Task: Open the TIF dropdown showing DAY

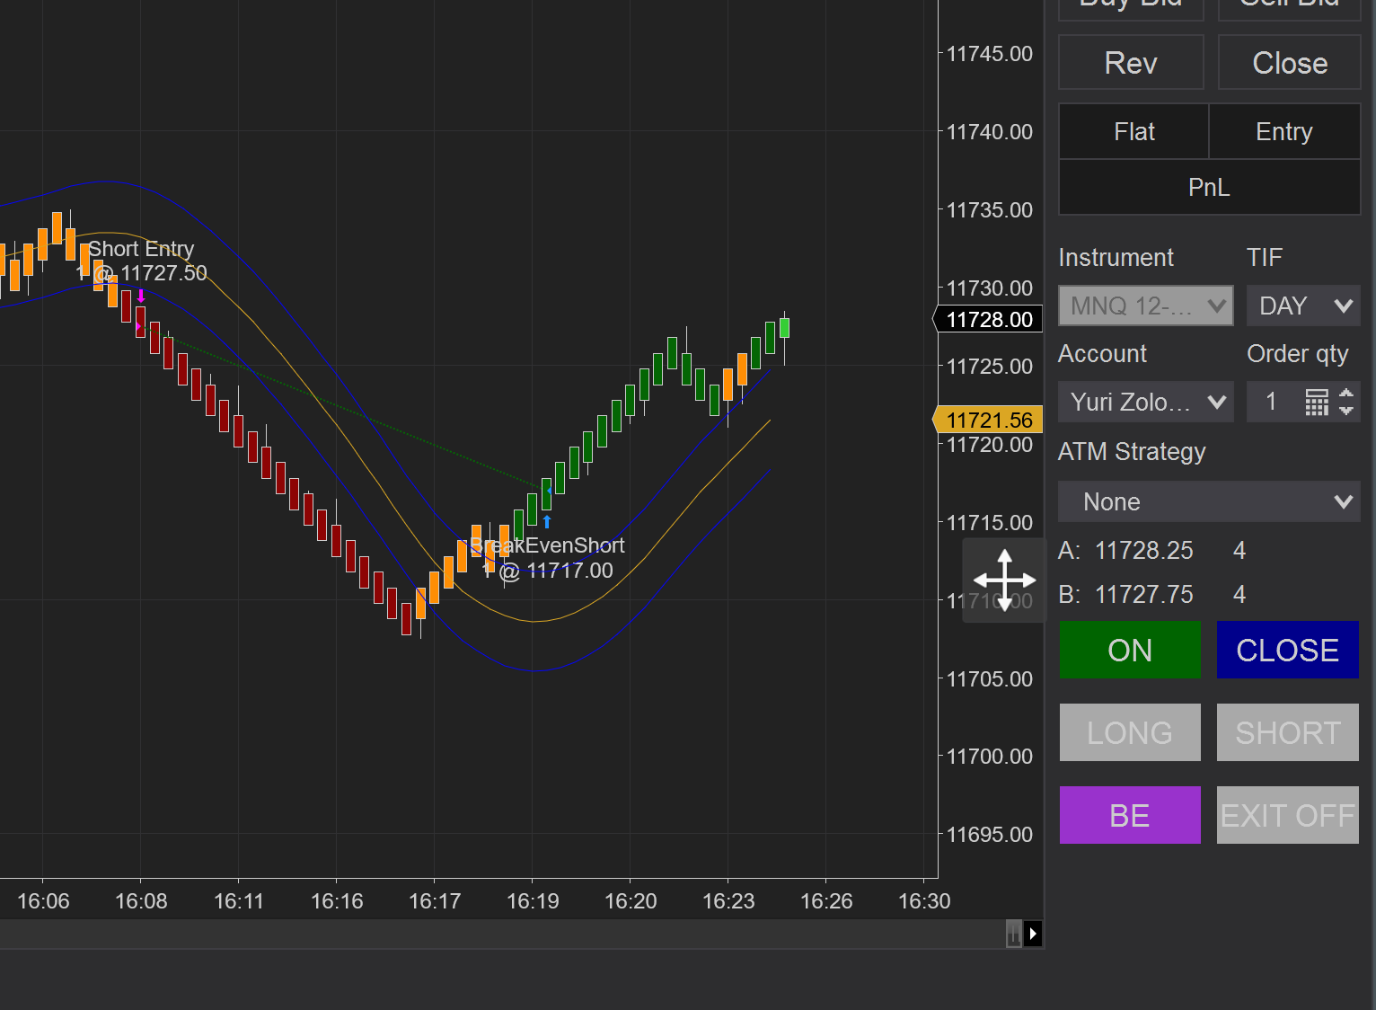Action: (1303, 306)
